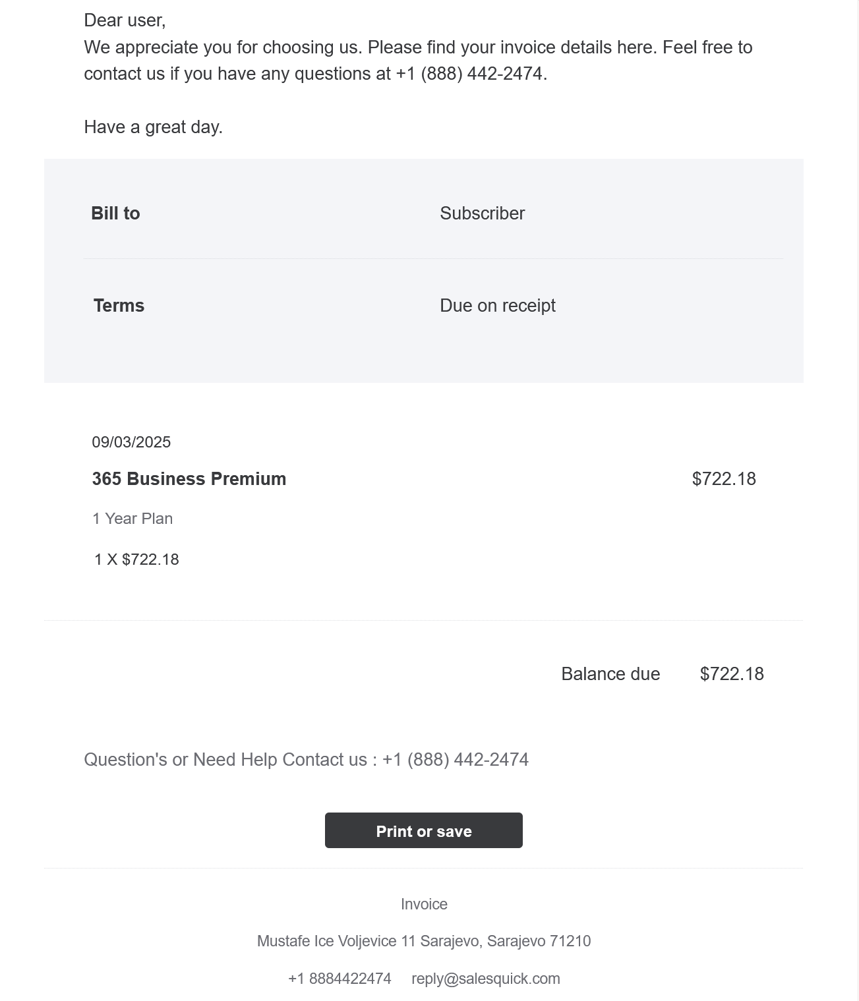
Task: Click the footer phone number +1 8884422474
Action: click(340, 979)
